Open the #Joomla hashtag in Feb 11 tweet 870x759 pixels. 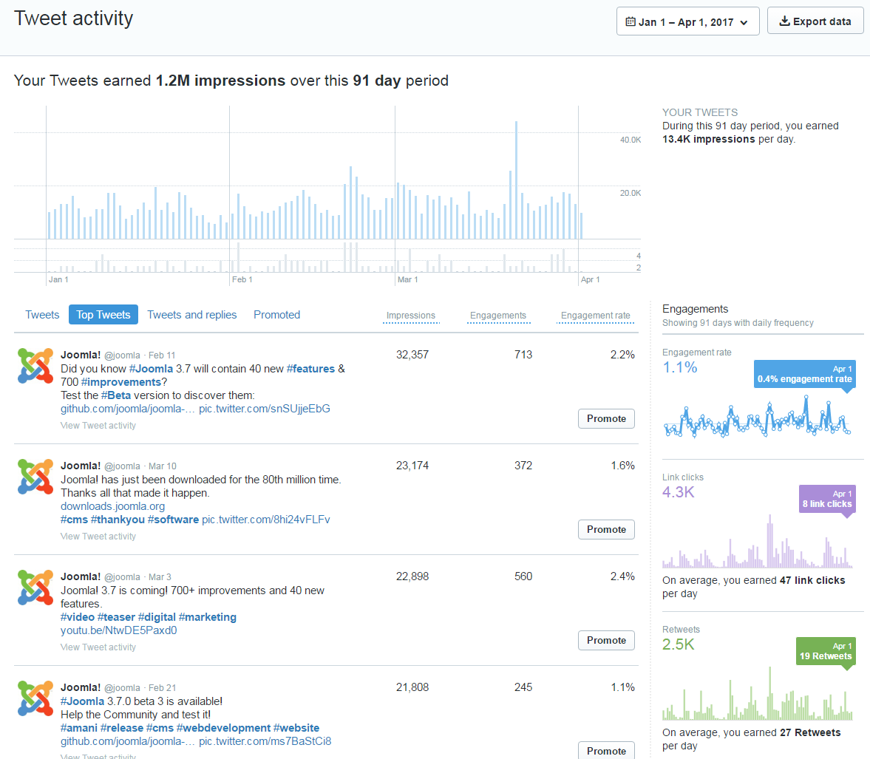pos(151,368)
